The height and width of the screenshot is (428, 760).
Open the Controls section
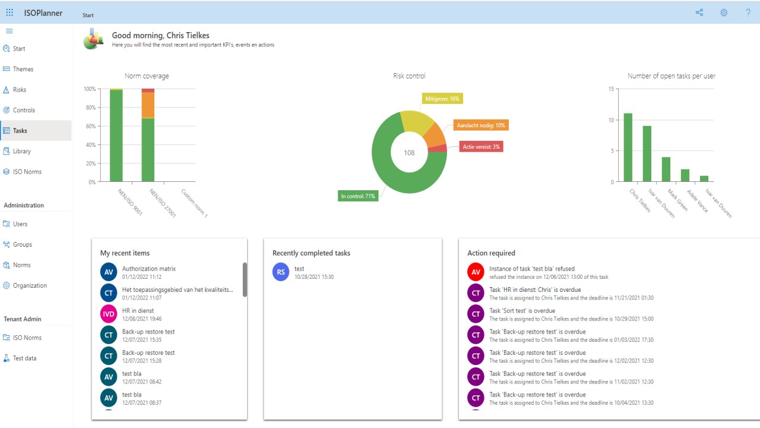click(x=36, y=110)
